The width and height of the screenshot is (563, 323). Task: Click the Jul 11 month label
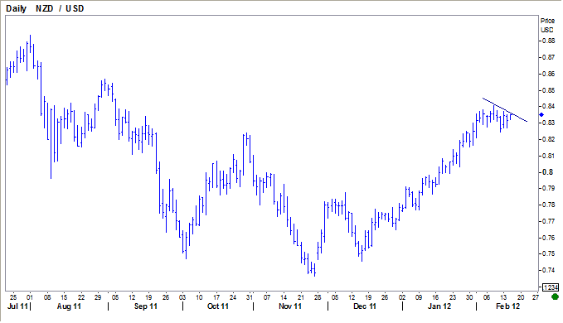[17, 306]
